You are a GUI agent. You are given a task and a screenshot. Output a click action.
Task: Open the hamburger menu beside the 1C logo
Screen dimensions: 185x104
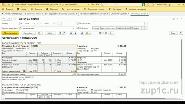(x=8, y=5)
